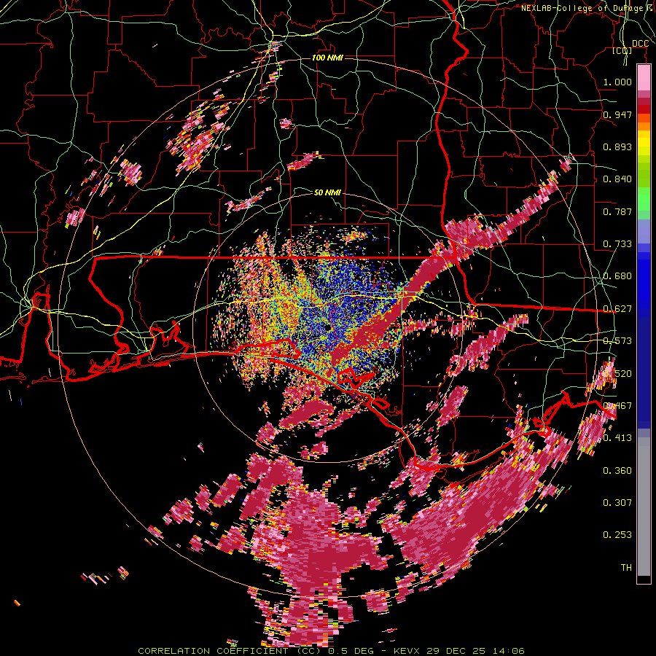Click the black radar site dot at the center

tap(327, 328)
